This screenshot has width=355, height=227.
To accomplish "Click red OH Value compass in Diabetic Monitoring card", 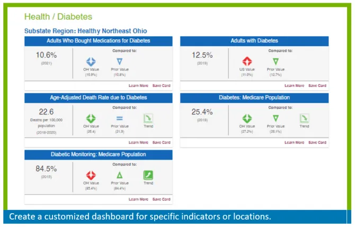I will [x=91, y=176].
